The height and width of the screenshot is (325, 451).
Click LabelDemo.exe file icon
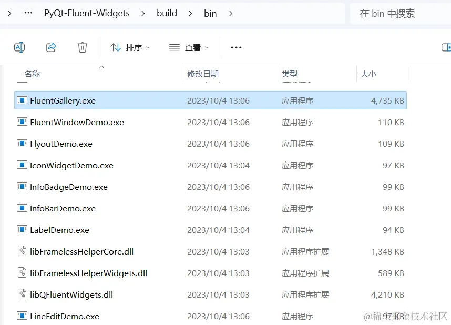tap(22, 230)
